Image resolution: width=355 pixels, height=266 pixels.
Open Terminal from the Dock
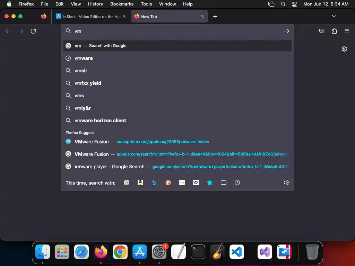coord(198,252)
